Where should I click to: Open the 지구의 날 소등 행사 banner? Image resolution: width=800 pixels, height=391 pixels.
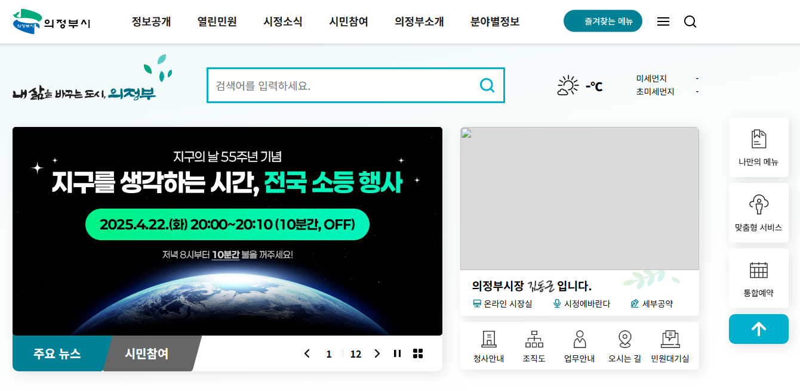227,231
